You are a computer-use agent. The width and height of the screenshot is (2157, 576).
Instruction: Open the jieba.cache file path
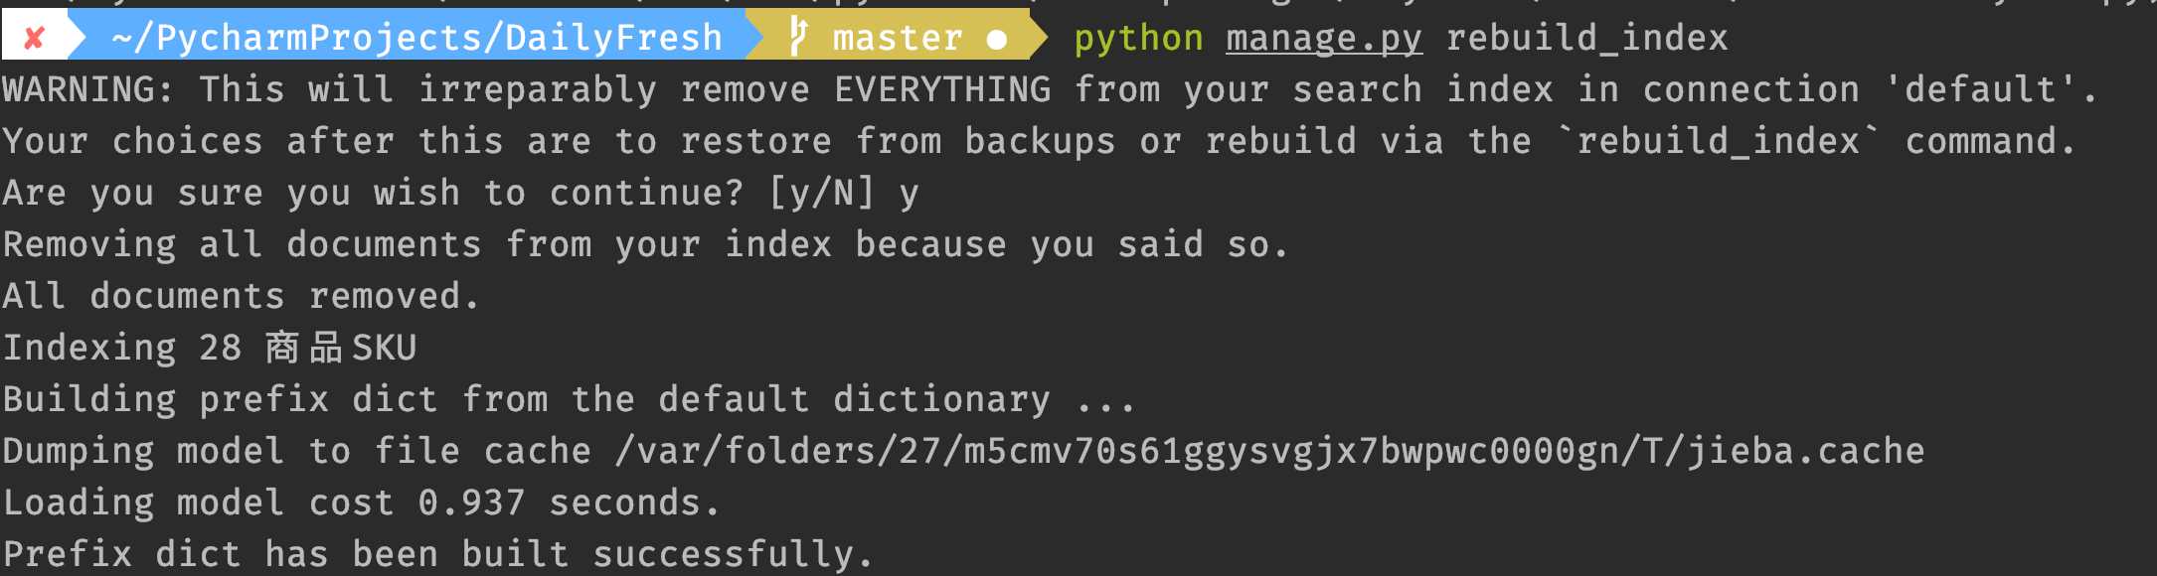(1269, 451)
